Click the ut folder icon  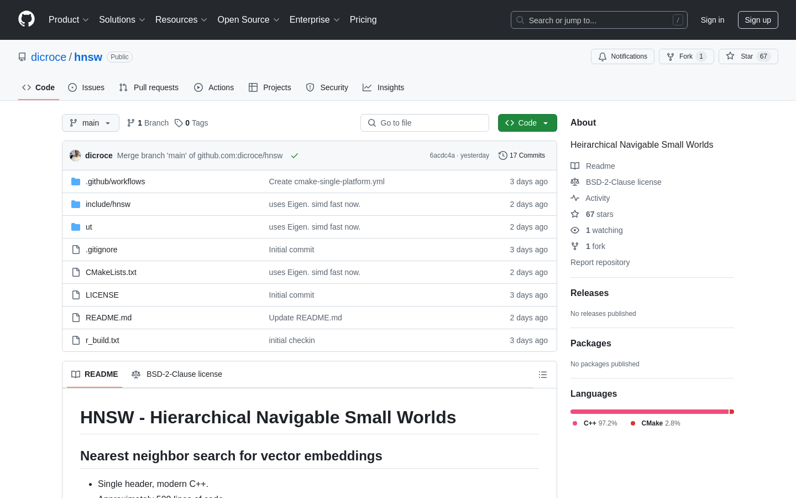click(x=76, y=227)
